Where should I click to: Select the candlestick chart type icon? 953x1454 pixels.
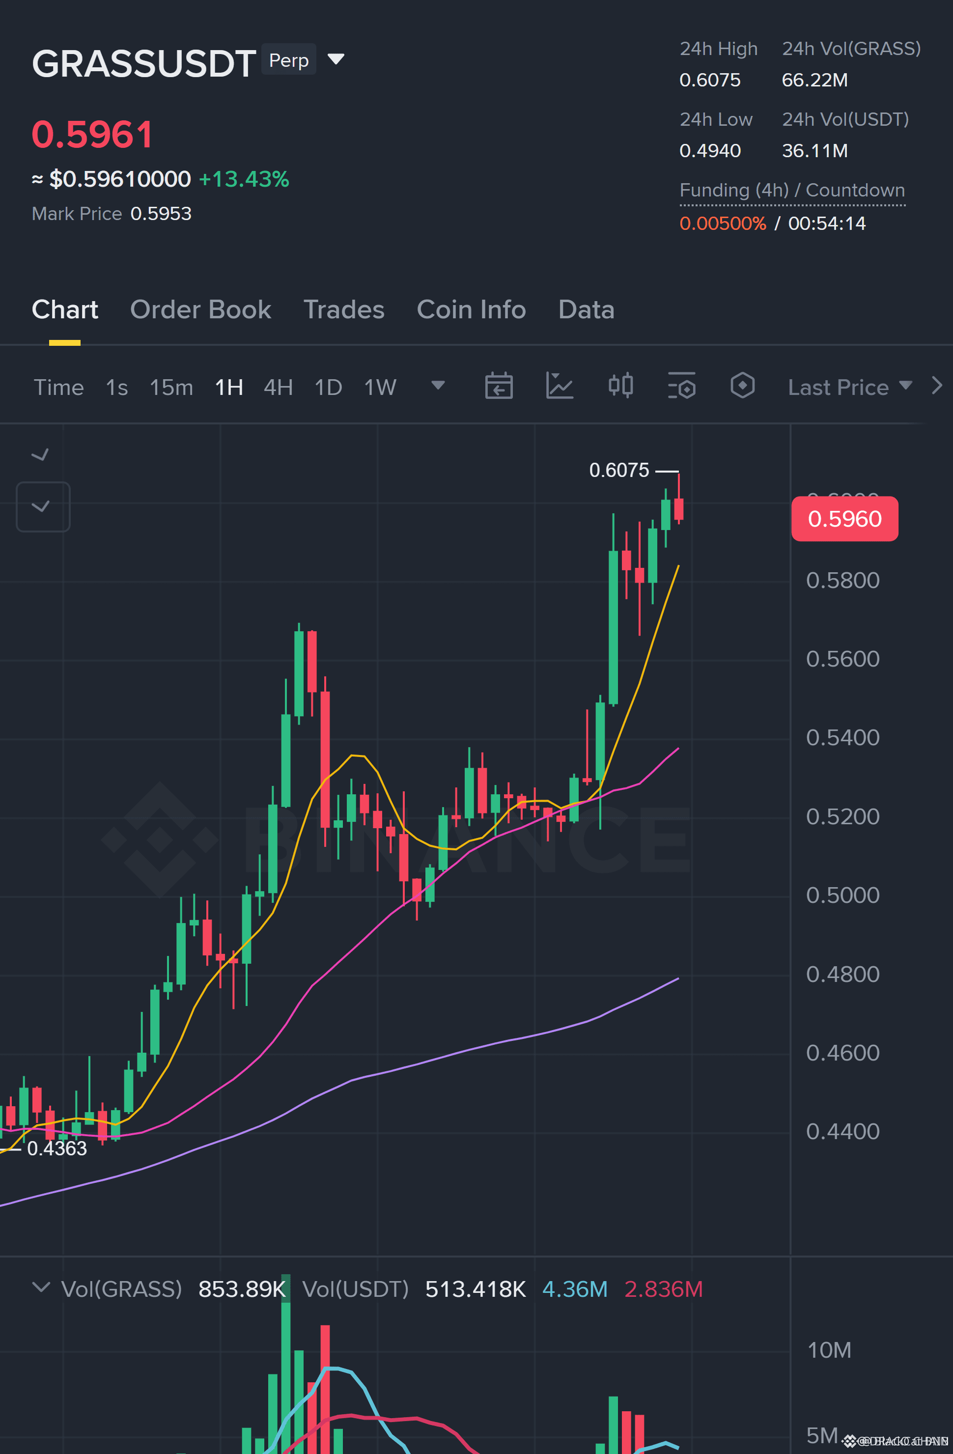[620, 386]
